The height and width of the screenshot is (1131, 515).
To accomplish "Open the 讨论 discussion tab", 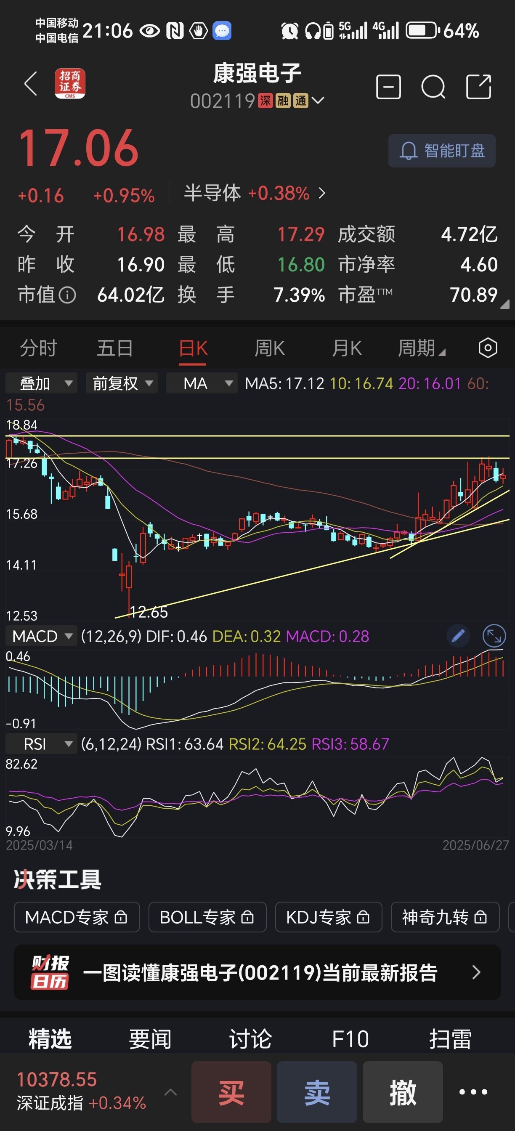I will click(x=250, y=1039).
